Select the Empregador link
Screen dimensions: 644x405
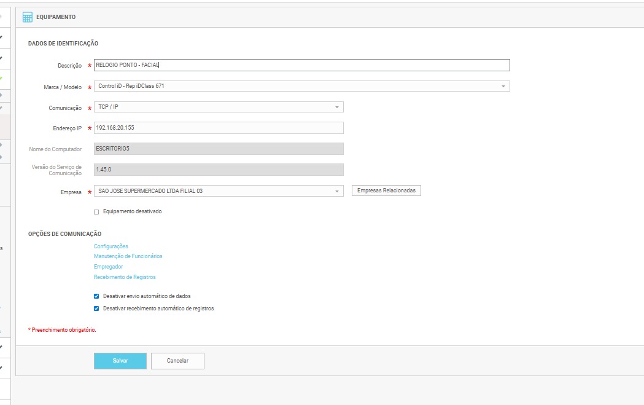coord(108,267)
